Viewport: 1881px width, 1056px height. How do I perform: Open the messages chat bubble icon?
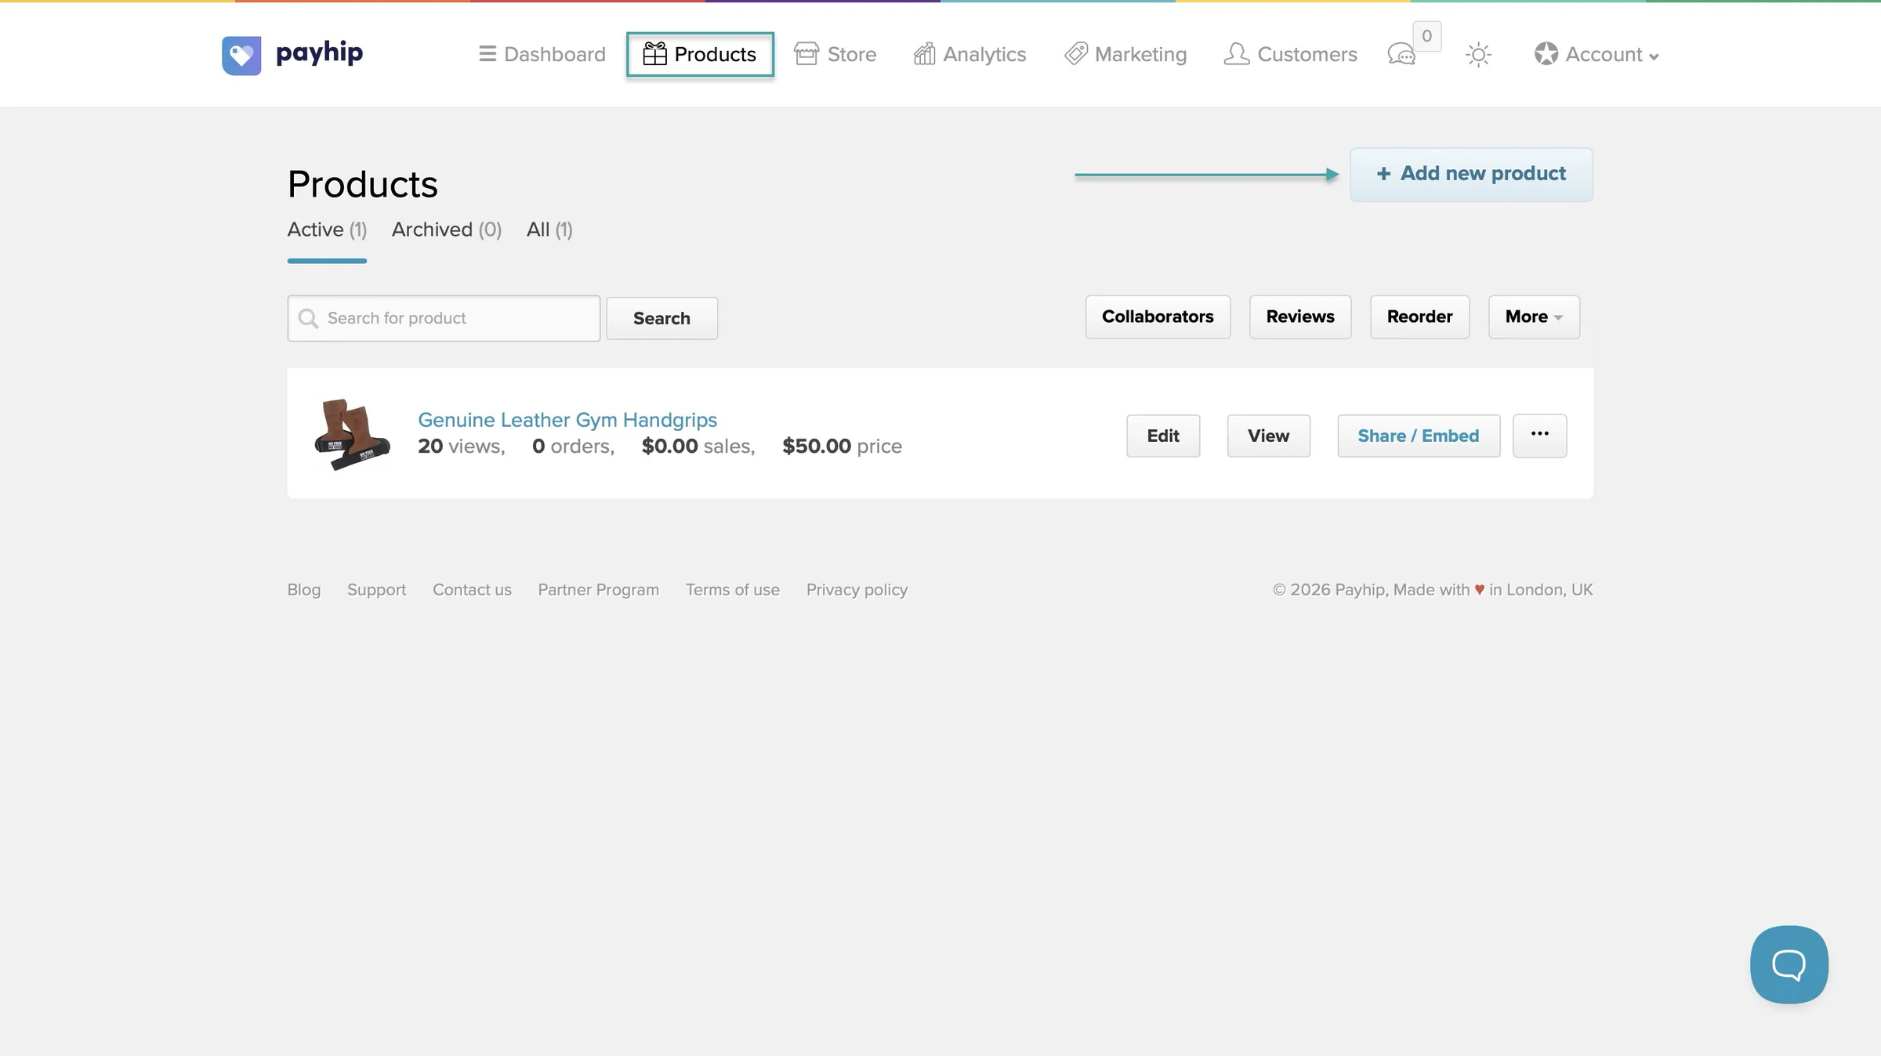1401,55
